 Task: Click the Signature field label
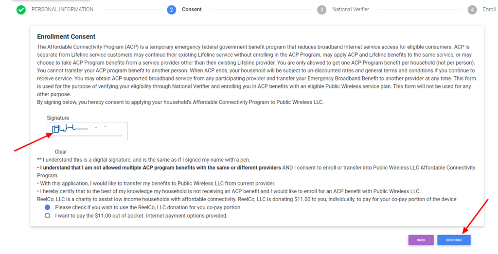(x=58, y=118)
